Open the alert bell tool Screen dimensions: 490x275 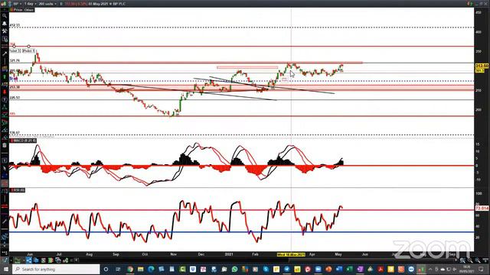point(5,24)
